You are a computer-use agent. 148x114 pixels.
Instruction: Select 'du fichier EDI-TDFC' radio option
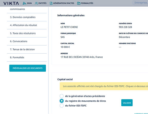click(62, 106)
